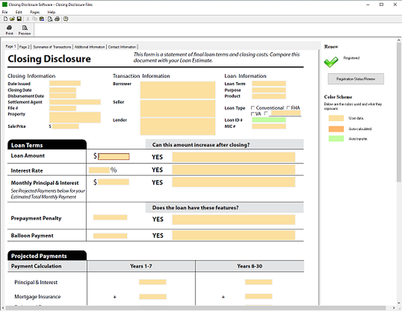
Task: Click the print preview toolbar icon
Action: click(x=49, y=19)
